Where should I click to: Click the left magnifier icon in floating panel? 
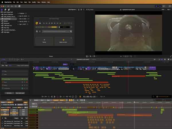pyautogui.click(x=37, y=31)
